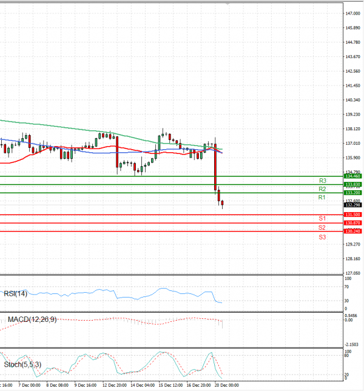Image resolution: width=364 pixels, height=391 pixels.
Task: Select the 133.200 green price tag
Action: pyautogui.click(x=352, y=193)
